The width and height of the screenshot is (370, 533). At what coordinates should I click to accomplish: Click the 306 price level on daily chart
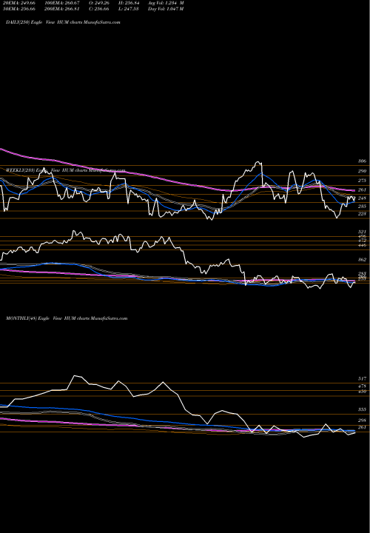click(362, 161)
